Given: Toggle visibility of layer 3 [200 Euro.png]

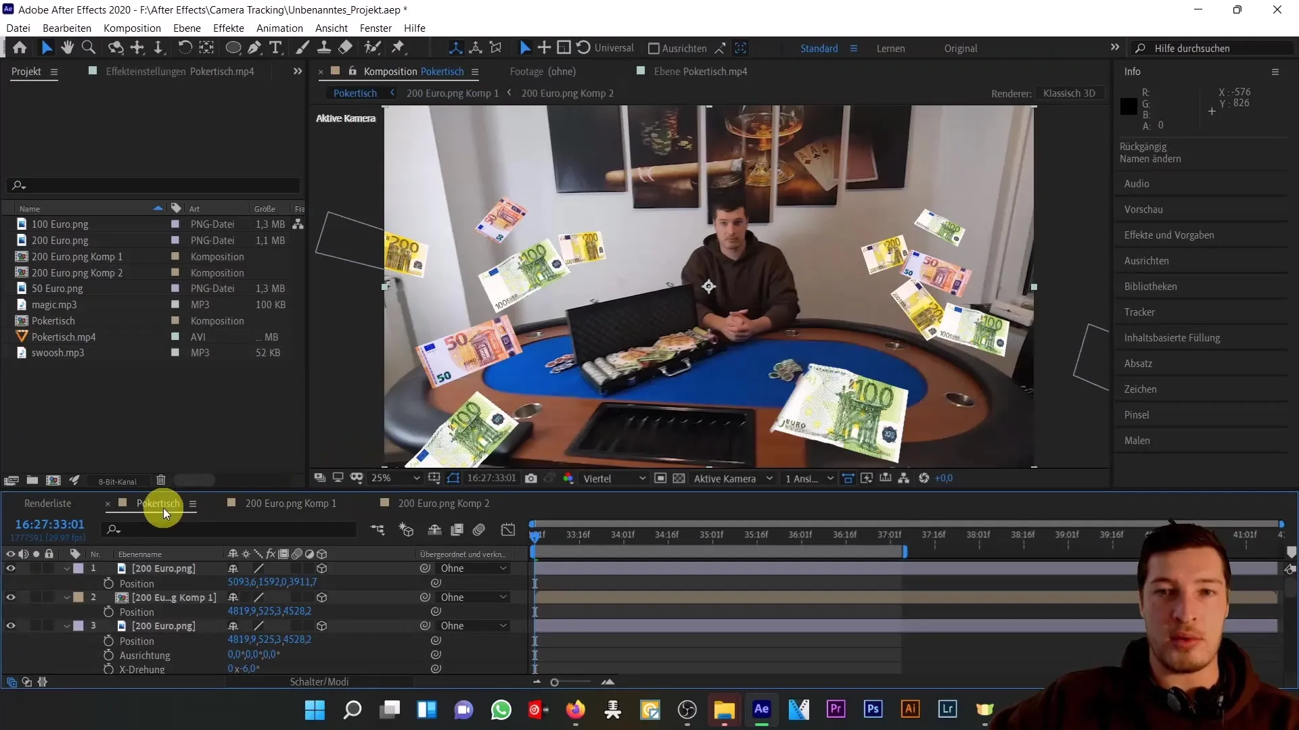Looking at the screenshot, I should [x=11, y=626].
